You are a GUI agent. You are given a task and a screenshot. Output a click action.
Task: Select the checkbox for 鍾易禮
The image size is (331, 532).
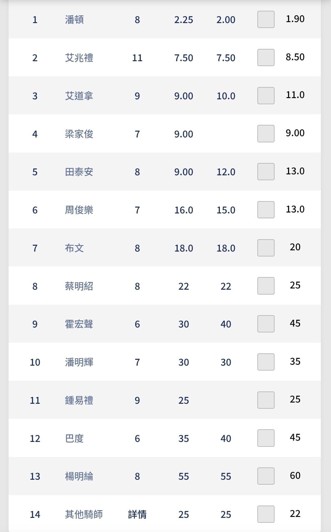(266, 400)
